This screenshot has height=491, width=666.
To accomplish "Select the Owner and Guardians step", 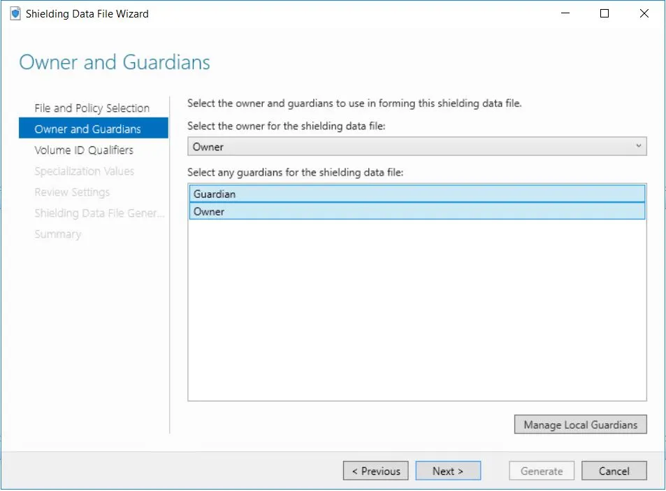I will click(x=88, y=129).
